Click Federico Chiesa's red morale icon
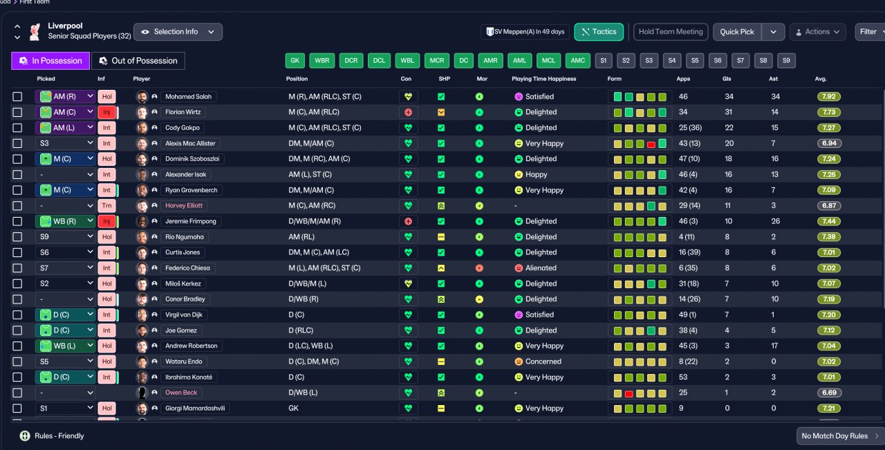885x450 pixels. pyautogui.click(x=479, y=268)
